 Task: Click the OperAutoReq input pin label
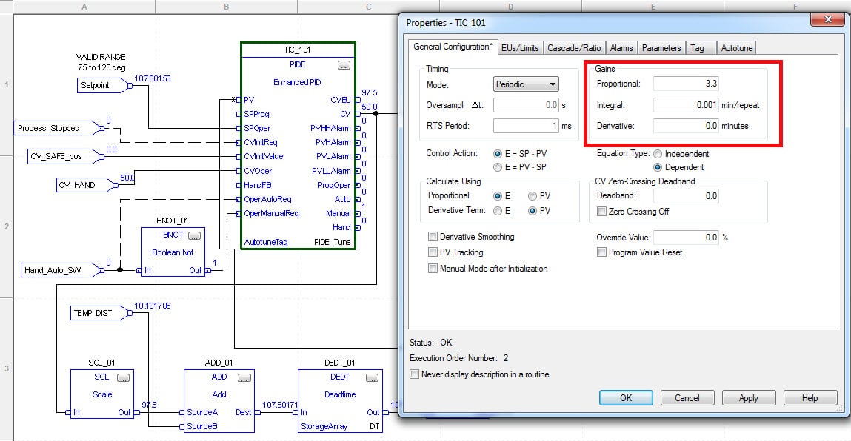pos(267,199)
